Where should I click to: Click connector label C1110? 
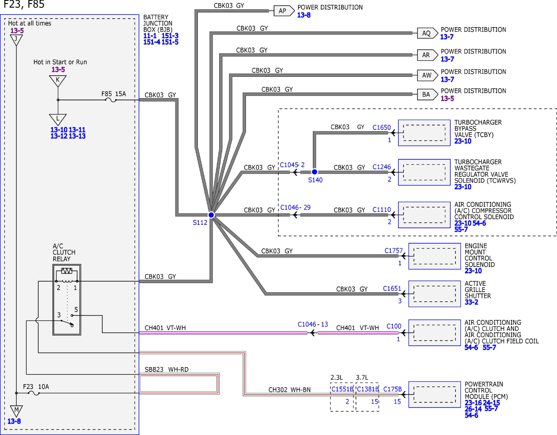pyautogui.click(x=382, y=210)
